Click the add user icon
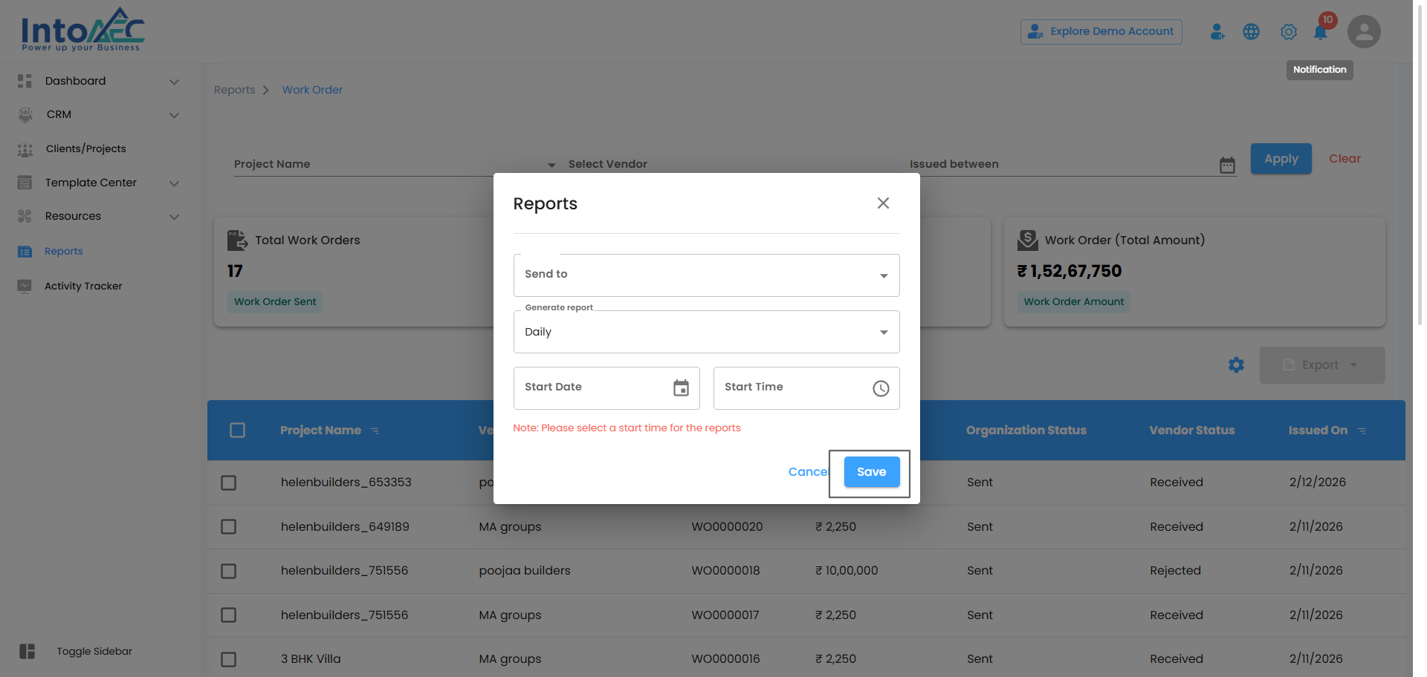 point(1217,32)
